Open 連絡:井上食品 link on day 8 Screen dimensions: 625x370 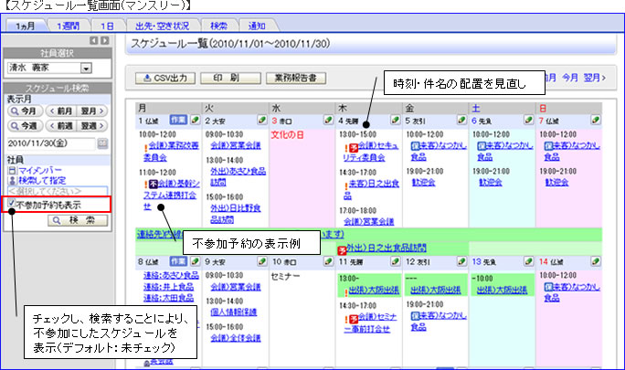pyautogui.click(x=169, y=286)
